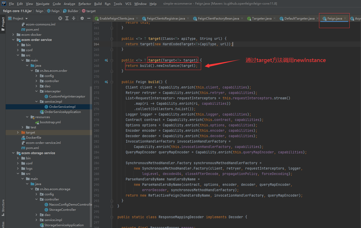Select pom.xml under ecom-order-service
The width and height of the screenshot is (361, 228).
(32, 148)
